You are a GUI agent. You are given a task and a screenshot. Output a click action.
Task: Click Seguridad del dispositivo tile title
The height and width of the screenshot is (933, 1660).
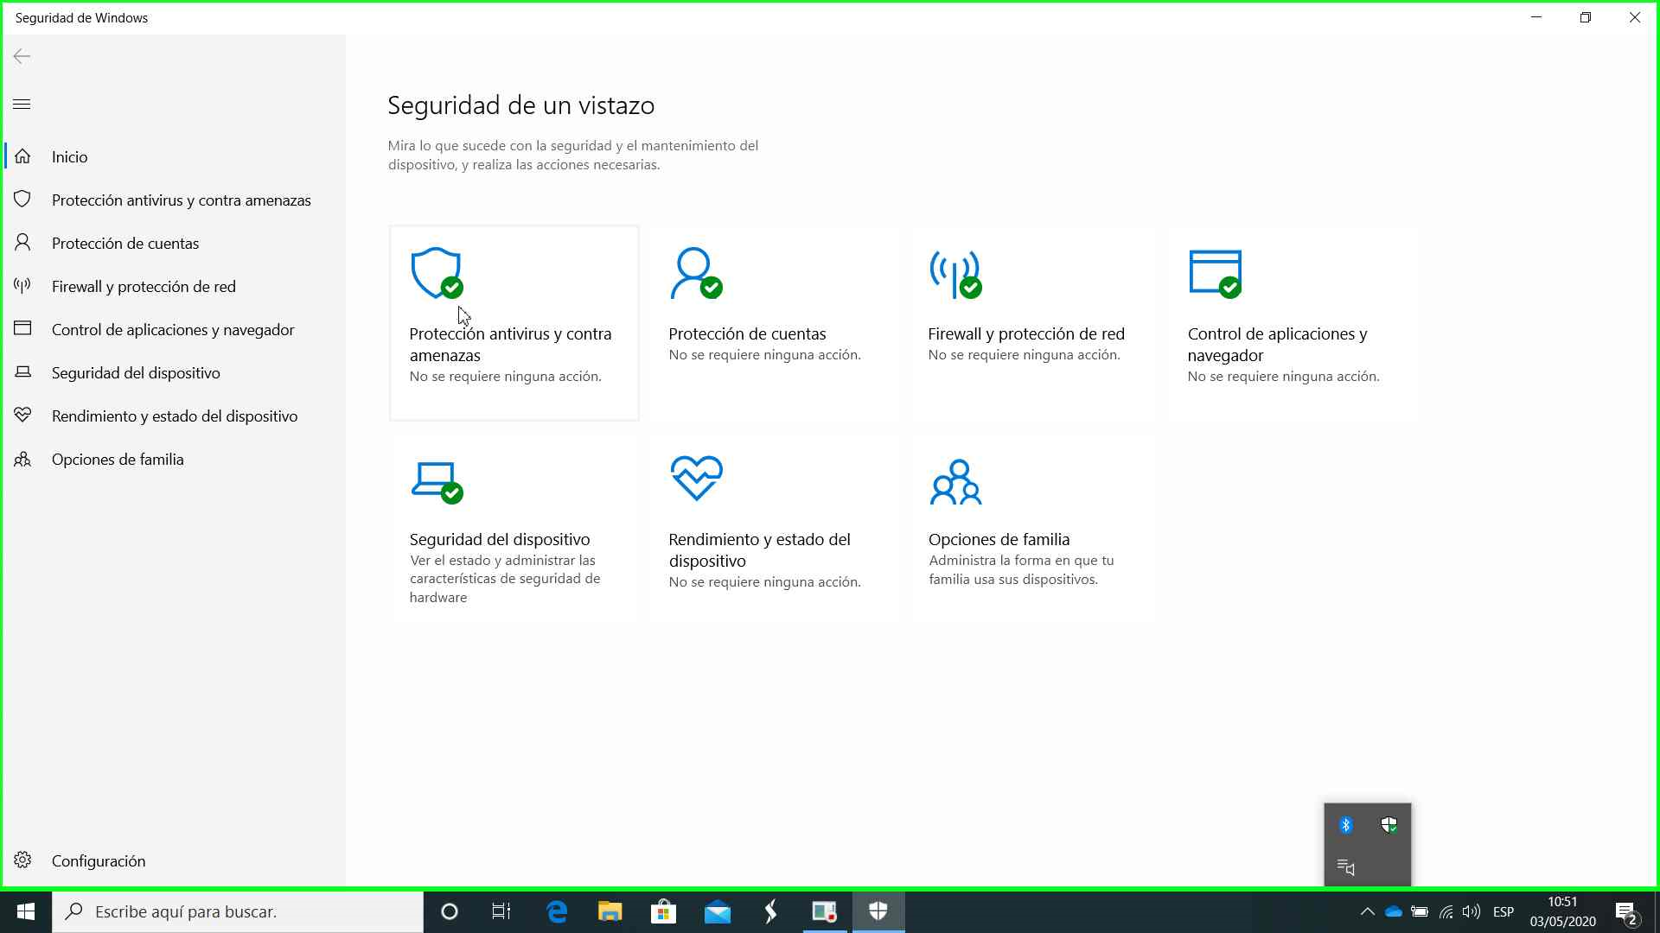coord(500,539)
